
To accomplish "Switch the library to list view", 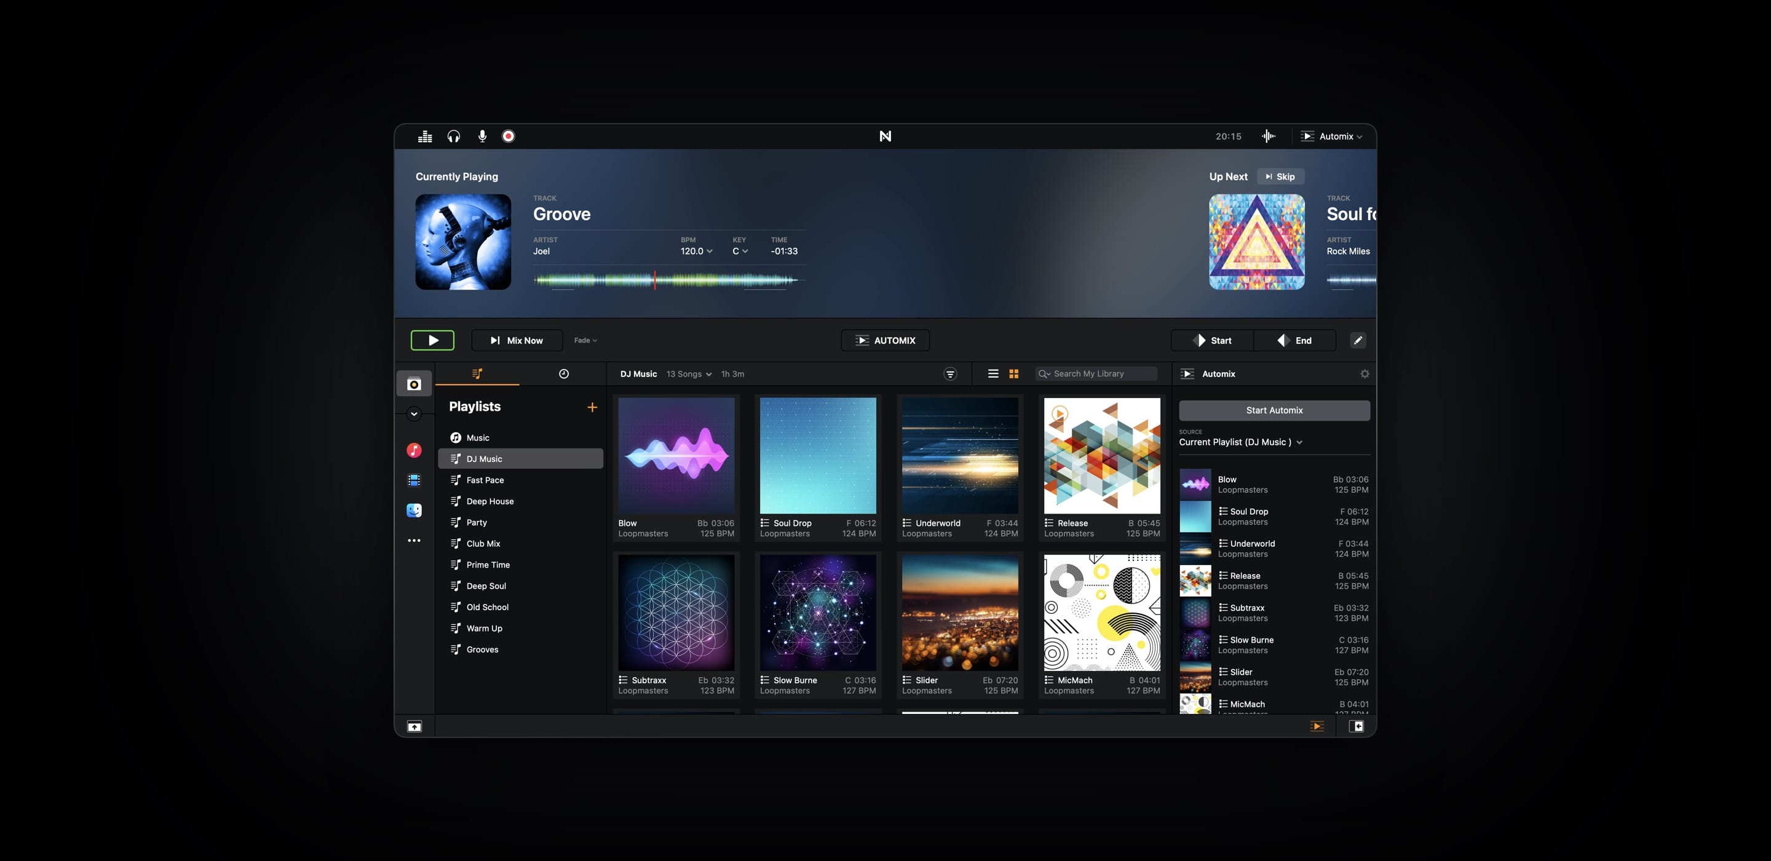I will coord(992,373).
